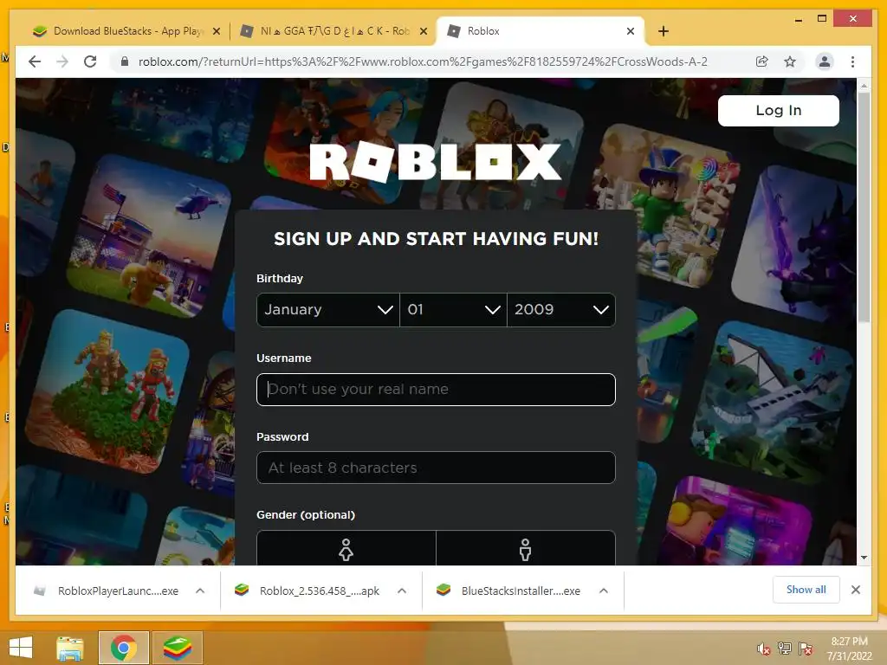
Task: Open the birthday month dropdown showing January
Action: 328,310
